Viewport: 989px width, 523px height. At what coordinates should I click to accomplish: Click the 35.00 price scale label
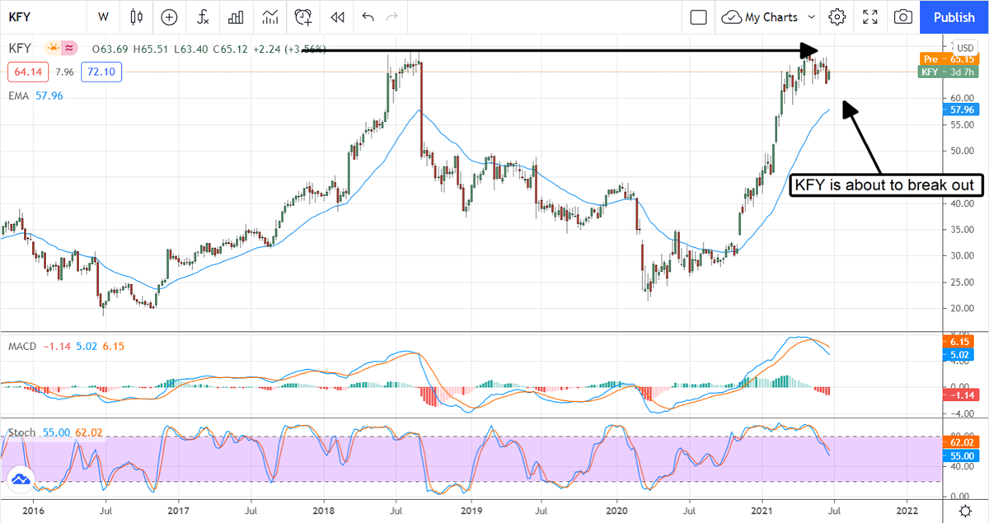(x=963, y=230)
